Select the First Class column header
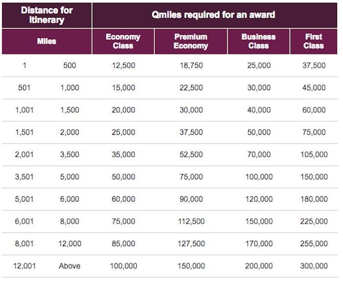Viewport: 343px width, 282px height. pyautogui.click(x=314, y=41)
